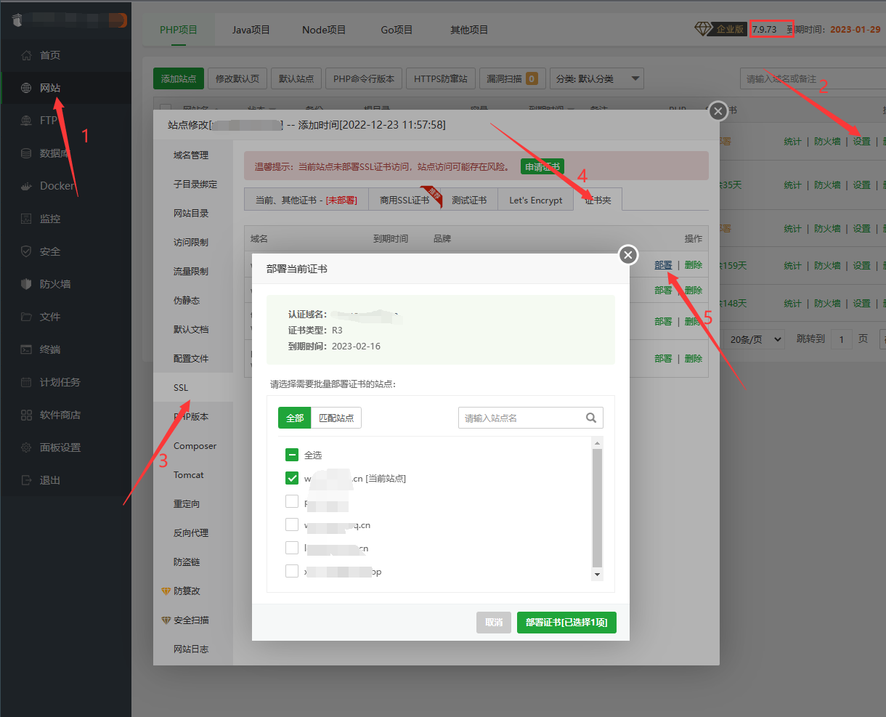The width and height of the screenshot is (886, 717).
Task: Click the 退出 logout item in the sidebar
Action: (65, 480)
